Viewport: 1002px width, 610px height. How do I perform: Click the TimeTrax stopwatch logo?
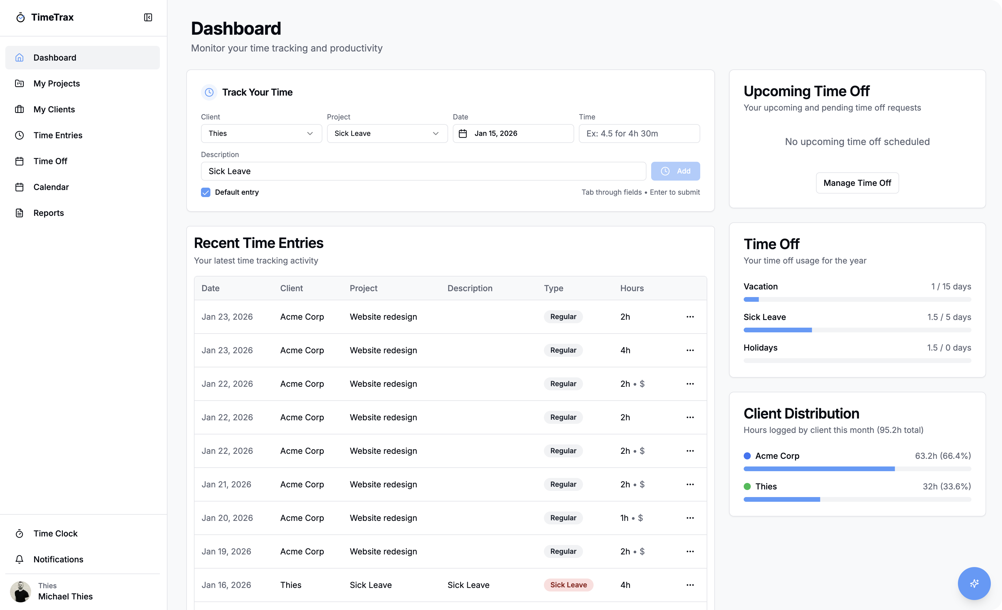coord(20,17)
